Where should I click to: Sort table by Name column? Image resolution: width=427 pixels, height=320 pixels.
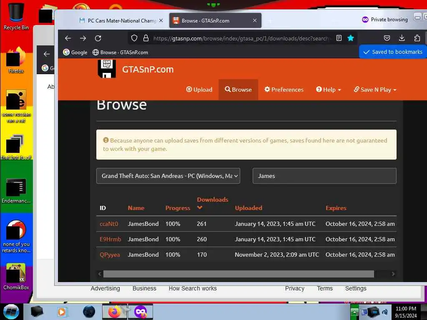(136, 208)
